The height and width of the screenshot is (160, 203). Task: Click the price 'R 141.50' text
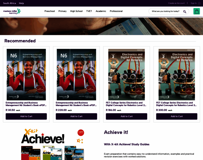[10, 110]
